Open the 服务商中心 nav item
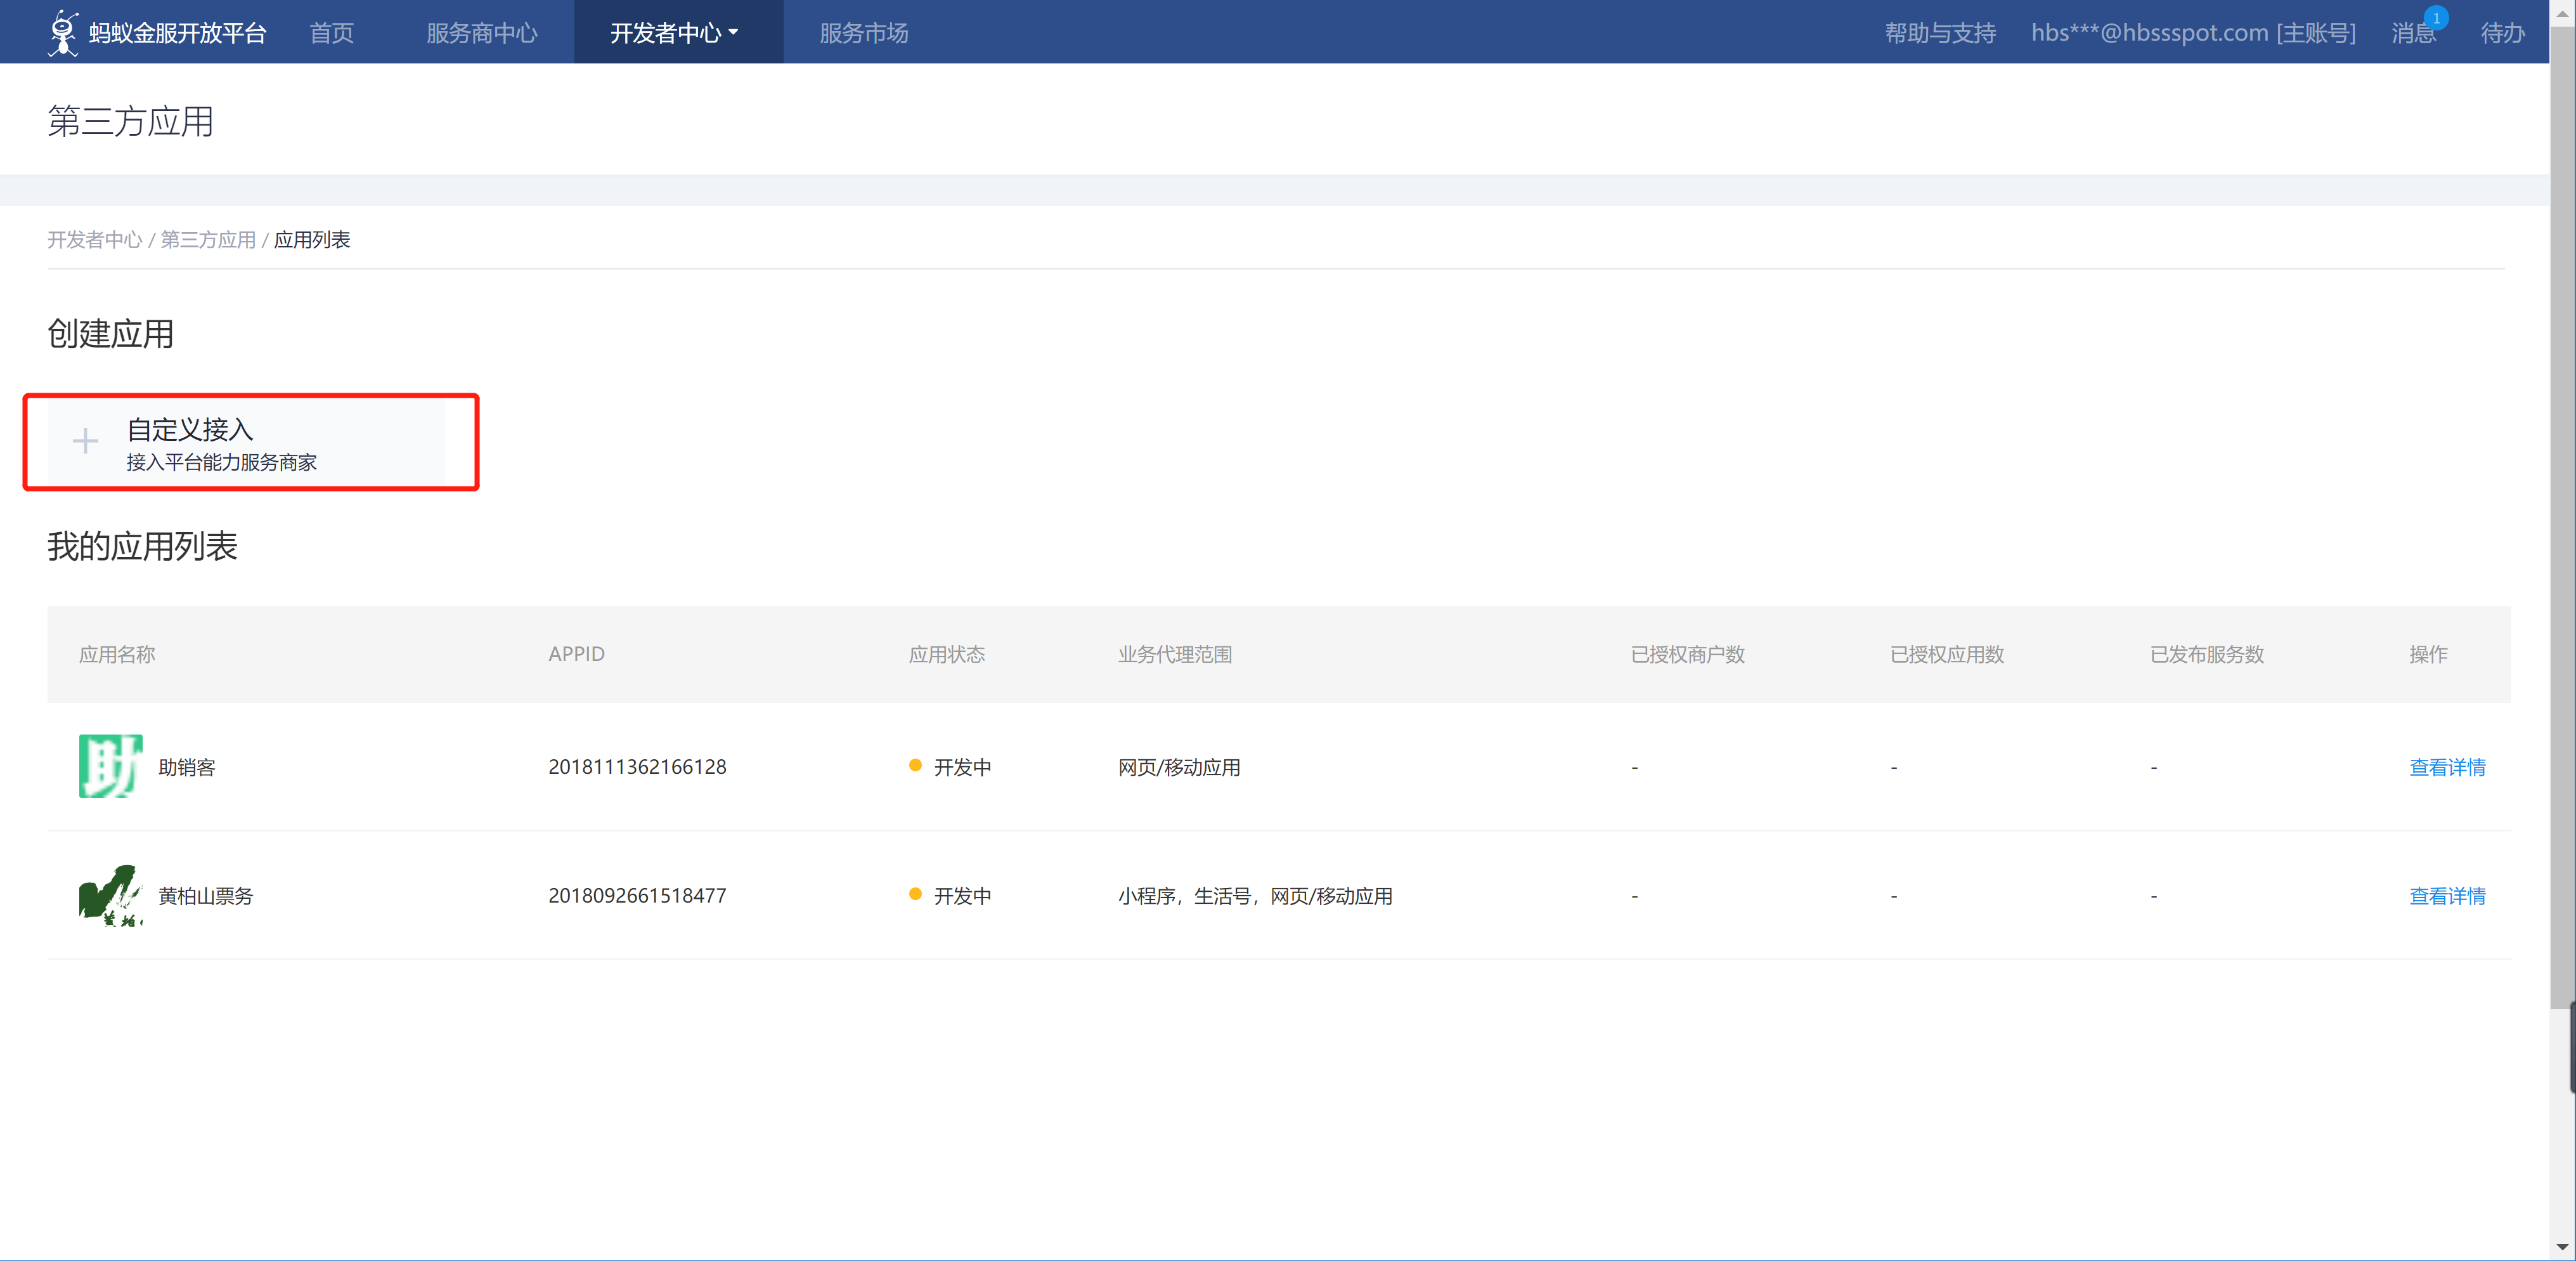Screen dimensions: 2576x1261 [x=481, y=33]
